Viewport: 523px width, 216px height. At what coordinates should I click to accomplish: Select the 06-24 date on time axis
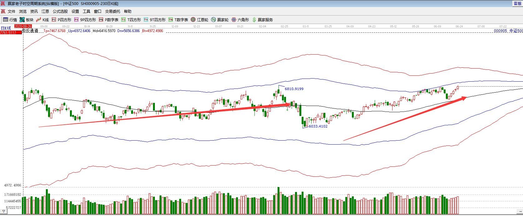pyautogui.click(x=459, y=26)
